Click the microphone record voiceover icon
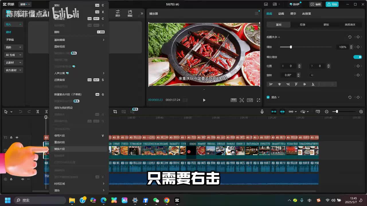The image size is (367, 206). tap(262, 112)
